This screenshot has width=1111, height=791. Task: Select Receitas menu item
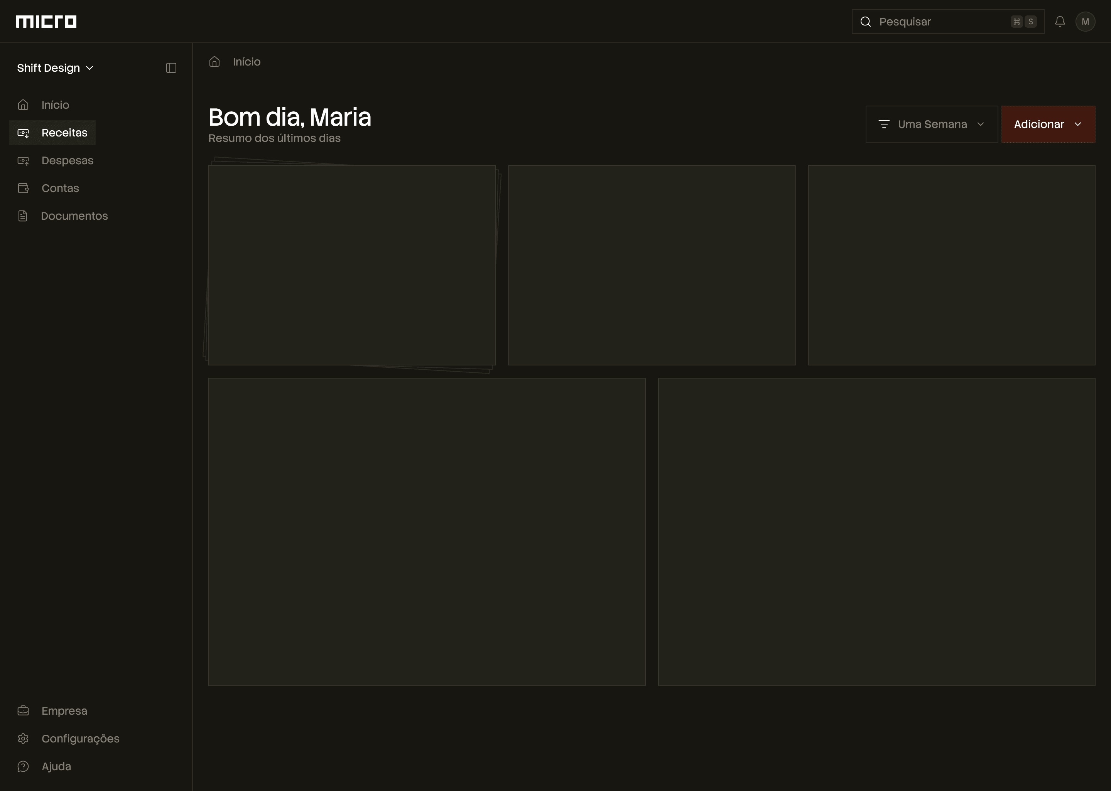click(64, 133)
